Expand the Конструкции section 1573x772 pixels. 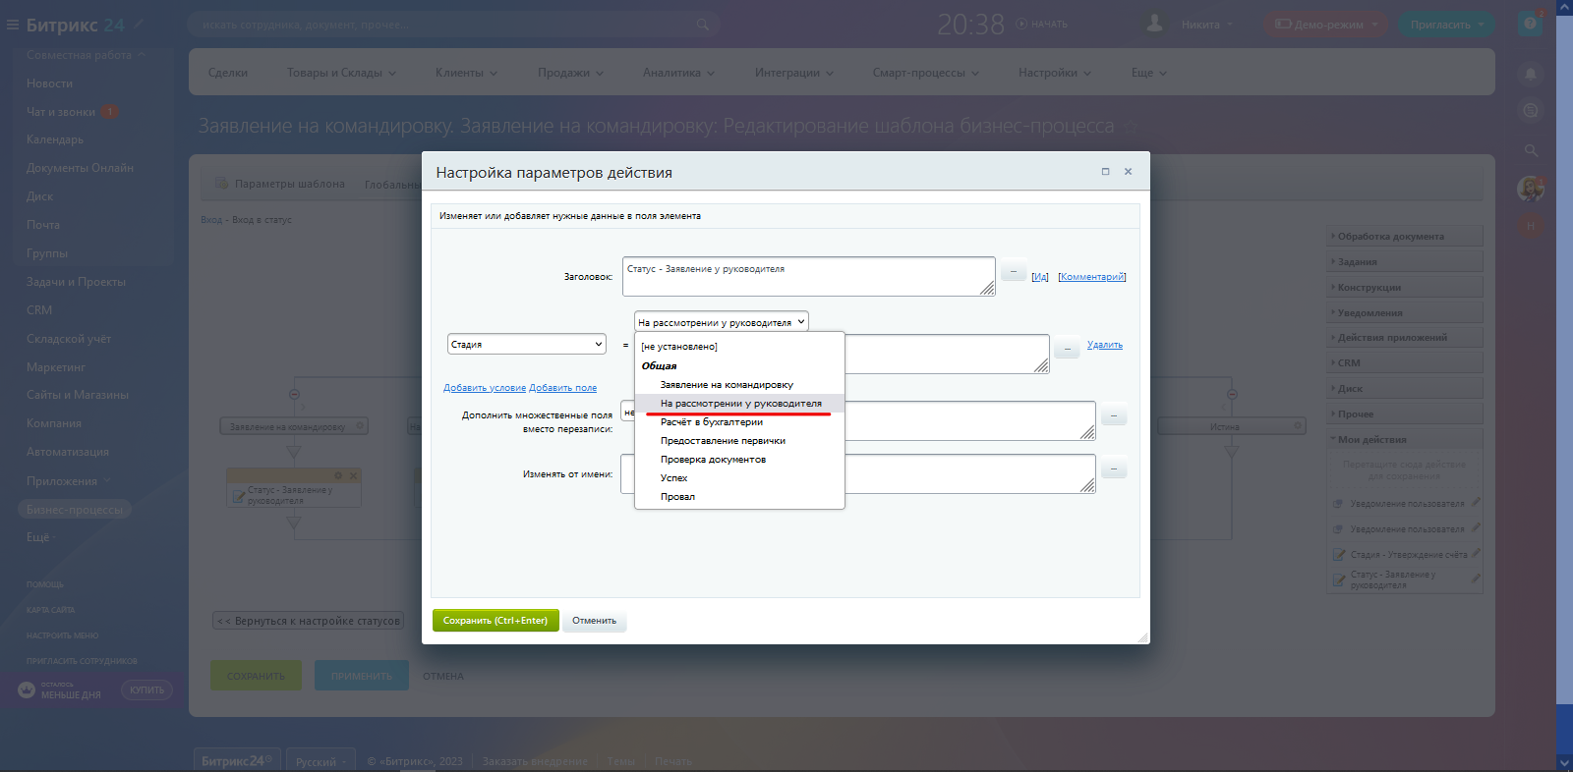pos(1405,288)
